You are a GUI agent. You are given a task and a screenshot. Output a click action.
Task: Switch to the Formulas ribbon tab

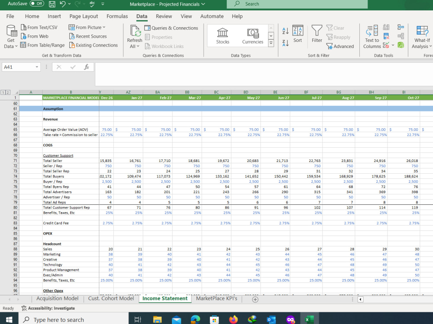point(117,16)
